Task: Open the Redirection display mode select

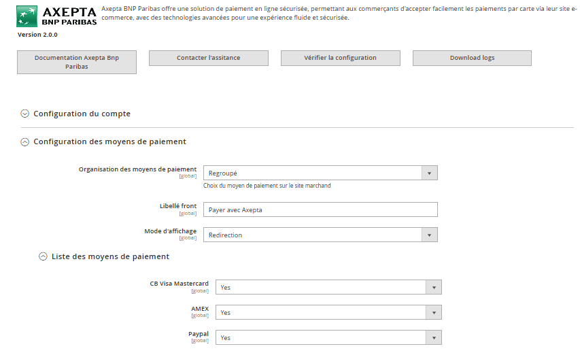Action: [312, 235]
